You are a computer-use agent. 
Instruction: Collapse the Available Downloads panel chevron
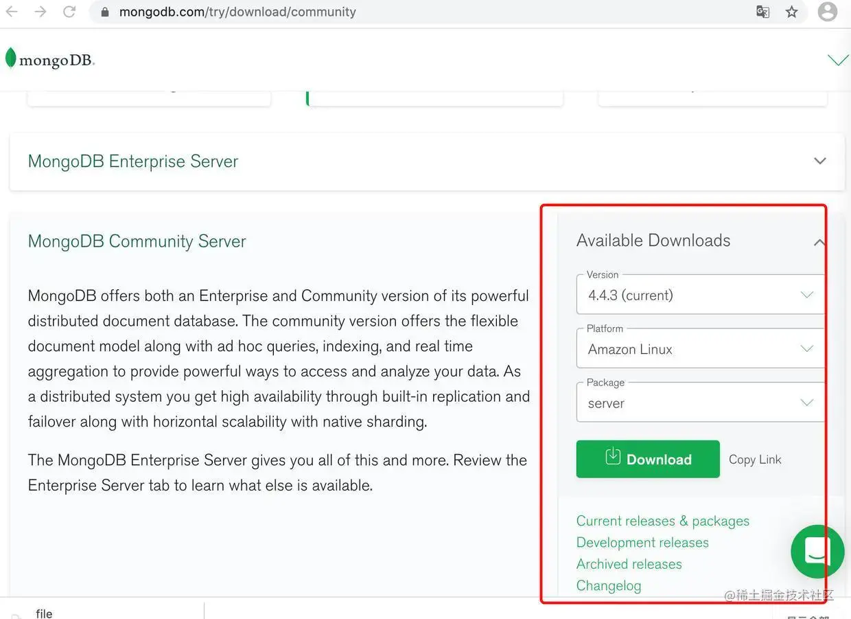[819, 242]
